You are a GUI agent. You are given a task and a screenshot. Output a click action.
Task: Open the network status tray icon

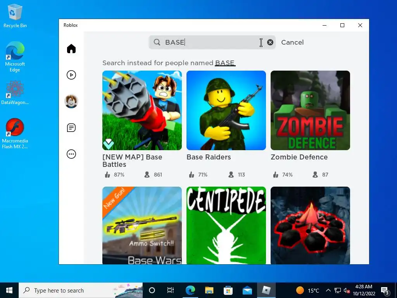(x=338, y=290)
